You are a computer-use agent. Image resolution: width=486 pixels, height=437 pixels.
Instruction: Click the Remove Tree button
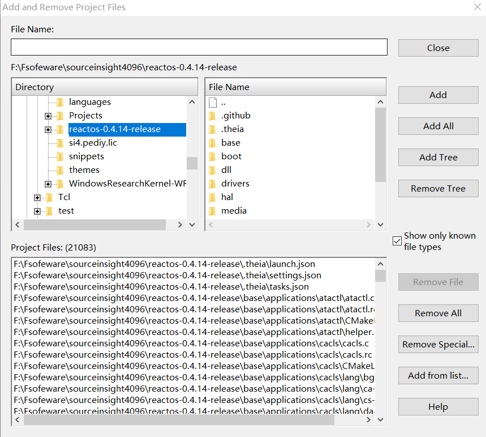[x=438, y=189]
